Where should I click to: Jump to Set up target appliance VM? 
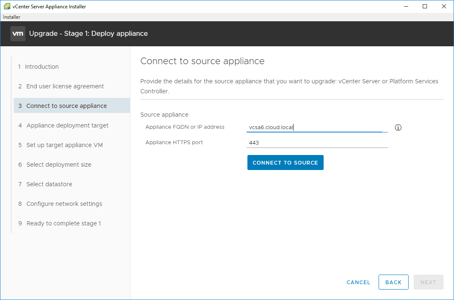pos(65,145)
